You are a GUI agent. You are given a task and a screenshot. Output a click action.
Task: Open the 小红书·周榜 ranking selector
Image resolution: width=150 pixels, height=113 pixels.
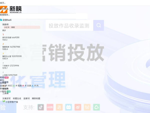[22, 27]
